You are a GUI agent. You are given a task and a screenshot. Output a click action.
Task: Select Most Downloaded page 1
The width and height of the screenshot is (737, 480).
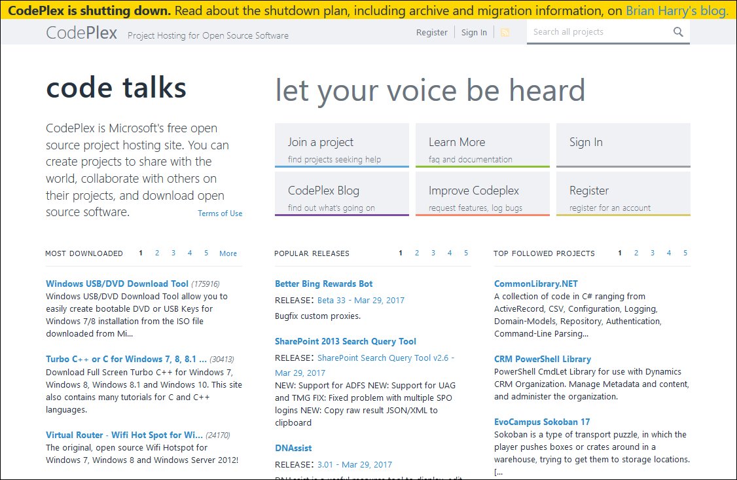(141, 253)
